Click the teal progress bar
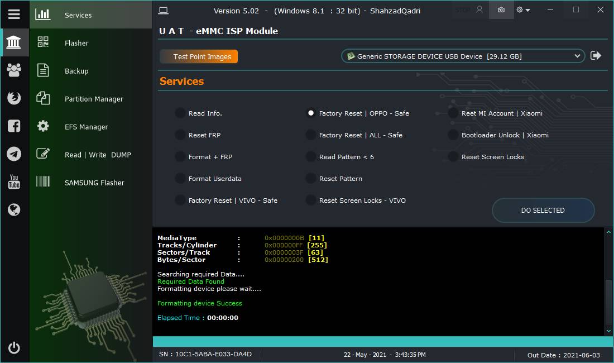The image size is (614, 363). click(x=382, y=341)
